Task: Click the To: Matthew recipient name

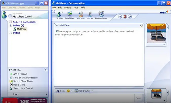Action: [x=64, y=25]
